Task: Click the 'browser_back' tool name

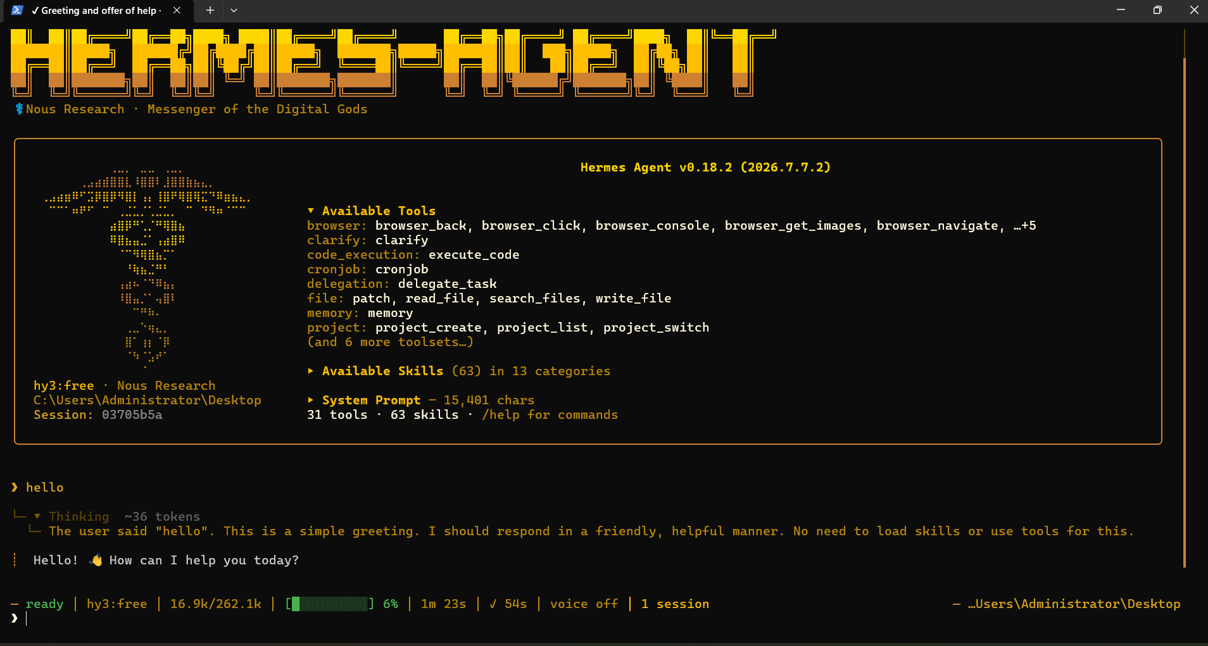Action: tap(421, 226)
